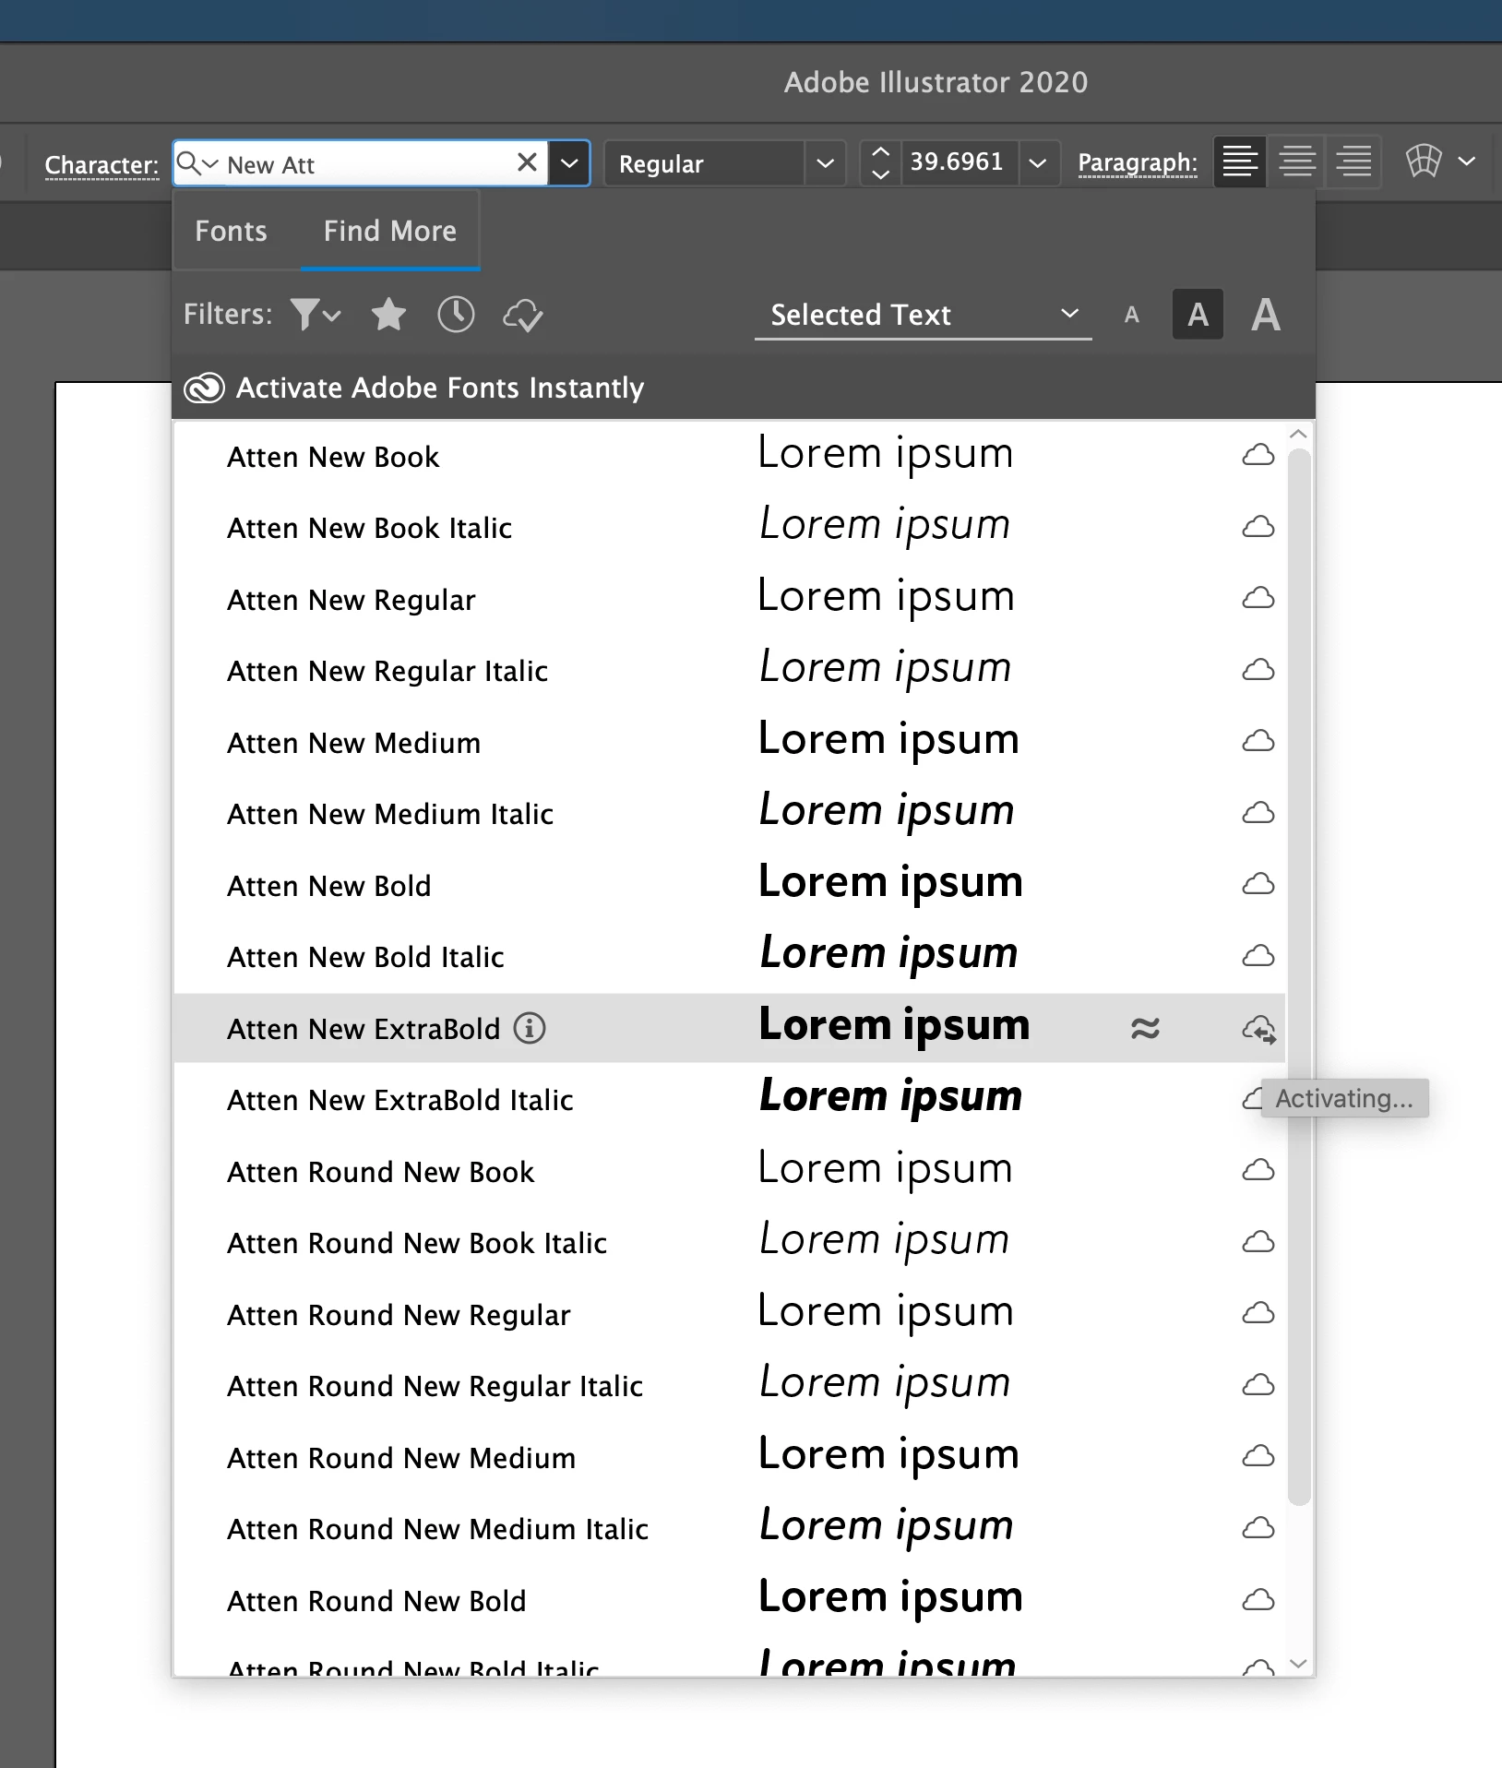
Task: Click the font list vertical scrollbar
Action: 1299,976
